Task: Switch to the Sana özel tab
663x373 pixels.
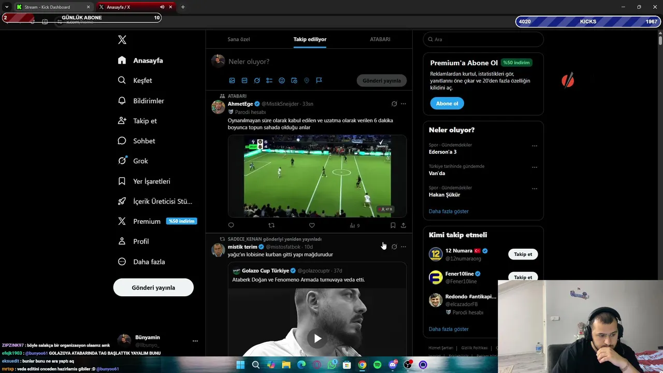Action: (239, 39)
